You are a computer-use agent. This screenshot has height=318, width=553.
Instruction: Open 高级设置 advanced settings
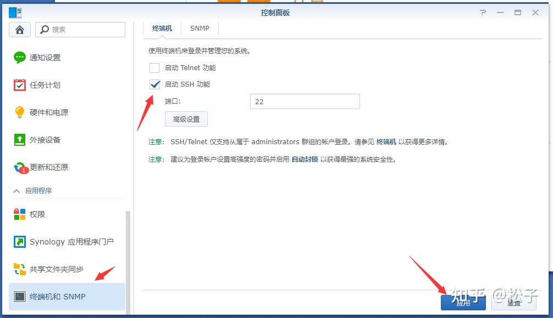pos(186,118)
